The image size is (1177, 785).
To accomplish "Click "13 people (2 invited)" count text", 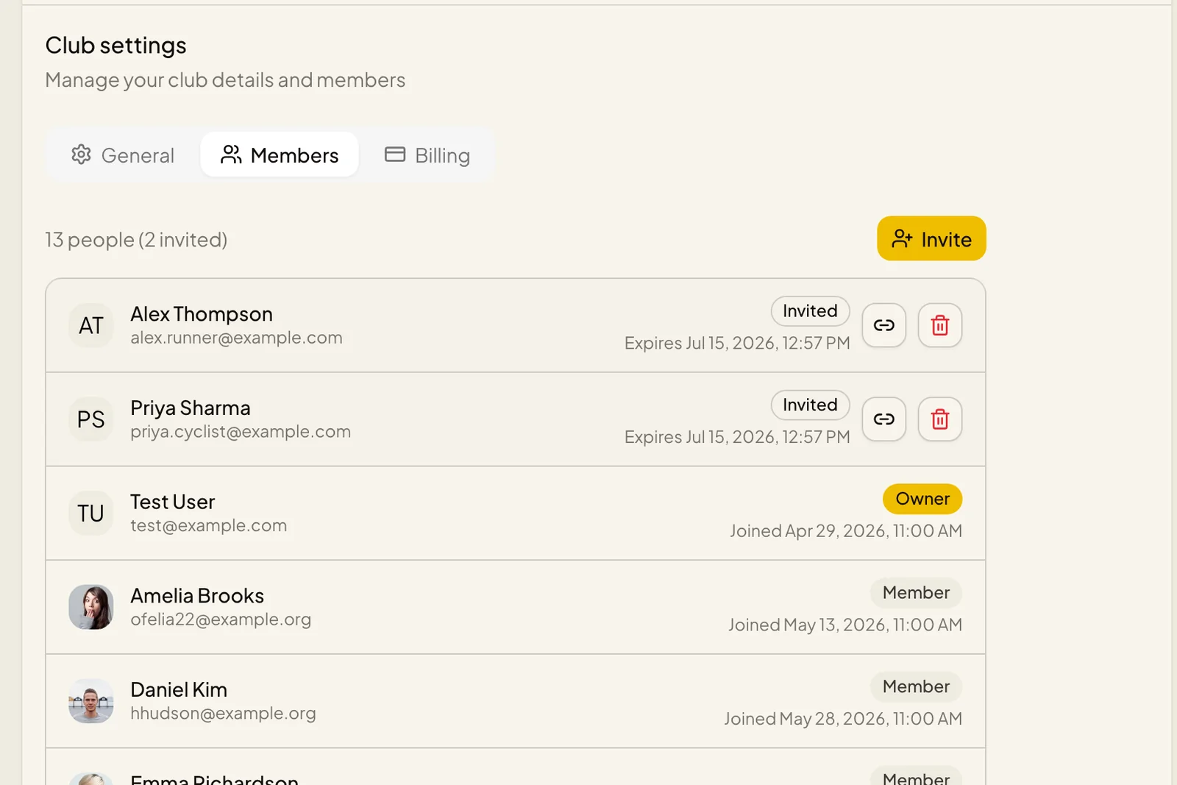I will [x=136, y=240].
